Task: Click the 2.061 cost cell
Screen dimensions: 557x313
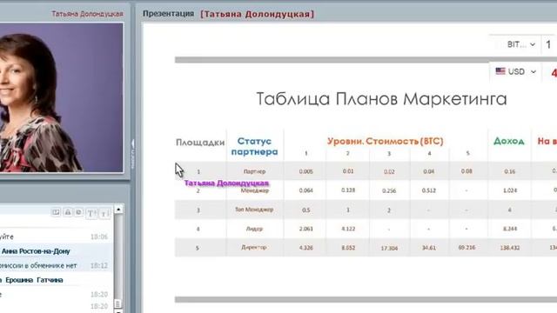Action: [x=305, y=229]
